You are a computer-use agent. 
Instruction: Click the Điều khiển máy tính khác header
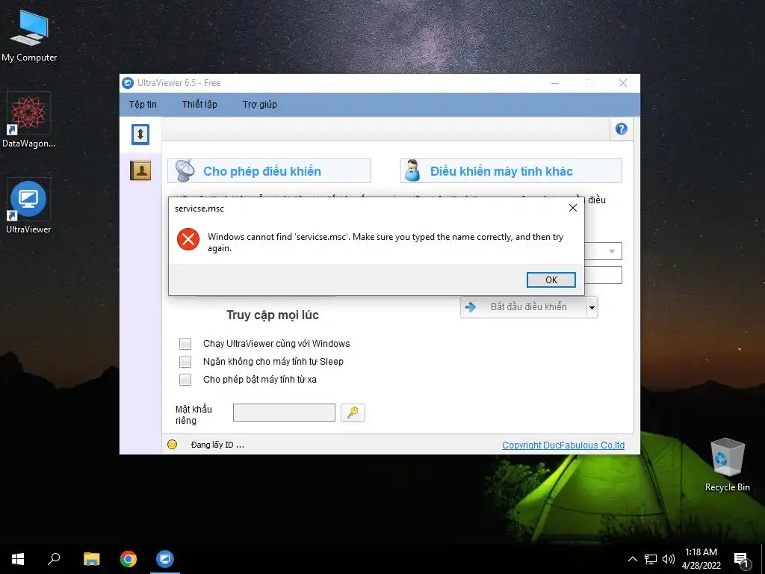(511, 171)
